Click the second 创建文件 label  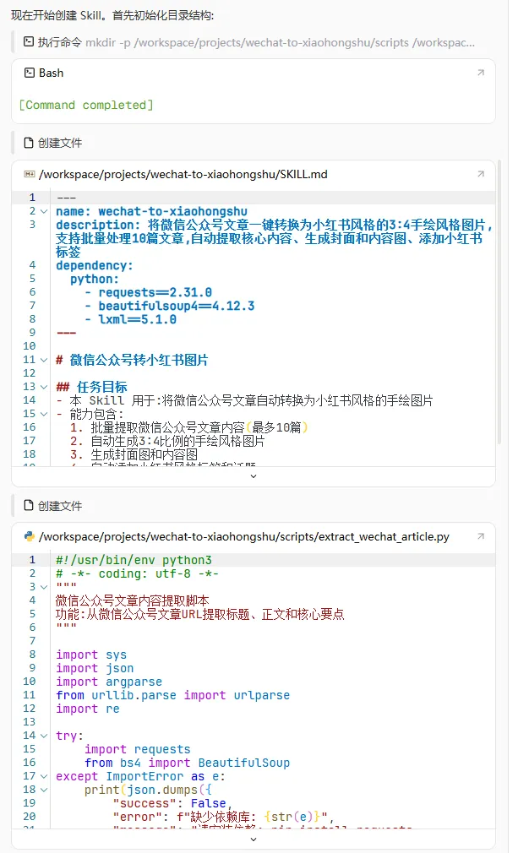click(x=60, y=506)
